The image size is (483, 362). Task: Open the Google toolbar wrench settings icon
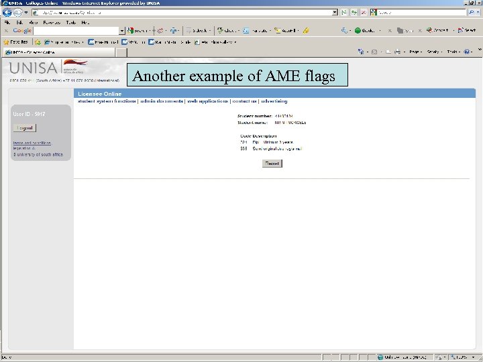344,30
